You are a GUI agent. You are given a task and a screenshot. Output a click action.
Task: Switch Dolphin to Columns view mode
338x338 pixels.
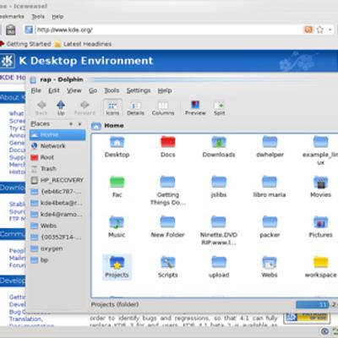[x=163, y=108]
